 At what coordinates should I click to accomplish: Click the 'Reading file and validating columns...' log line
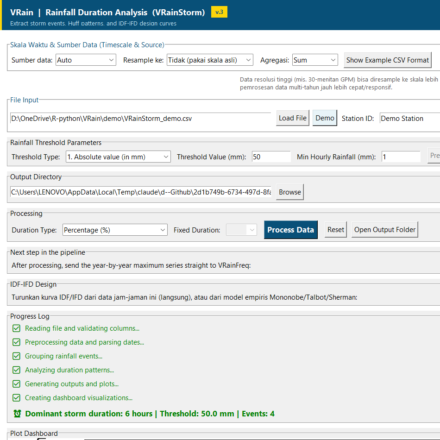82,328
